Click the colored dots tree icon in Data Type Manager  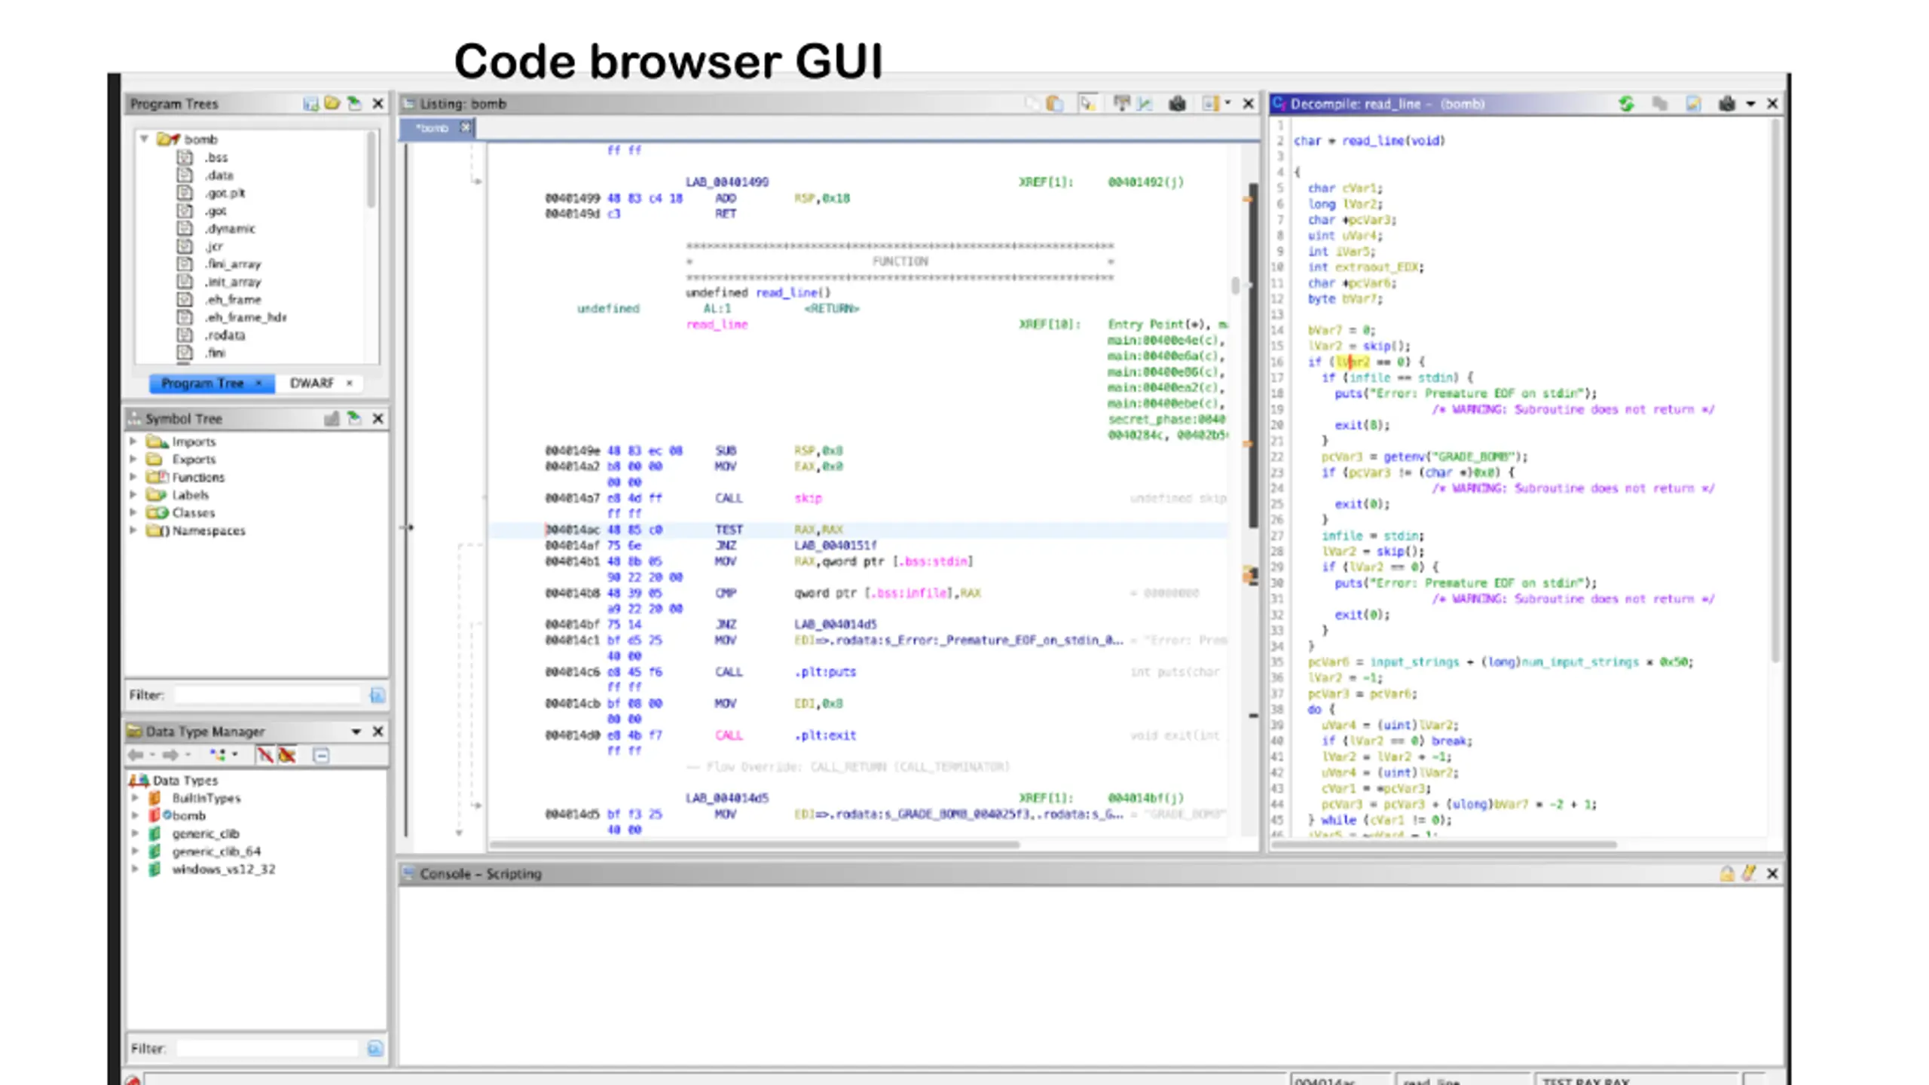tap(218, 754)
